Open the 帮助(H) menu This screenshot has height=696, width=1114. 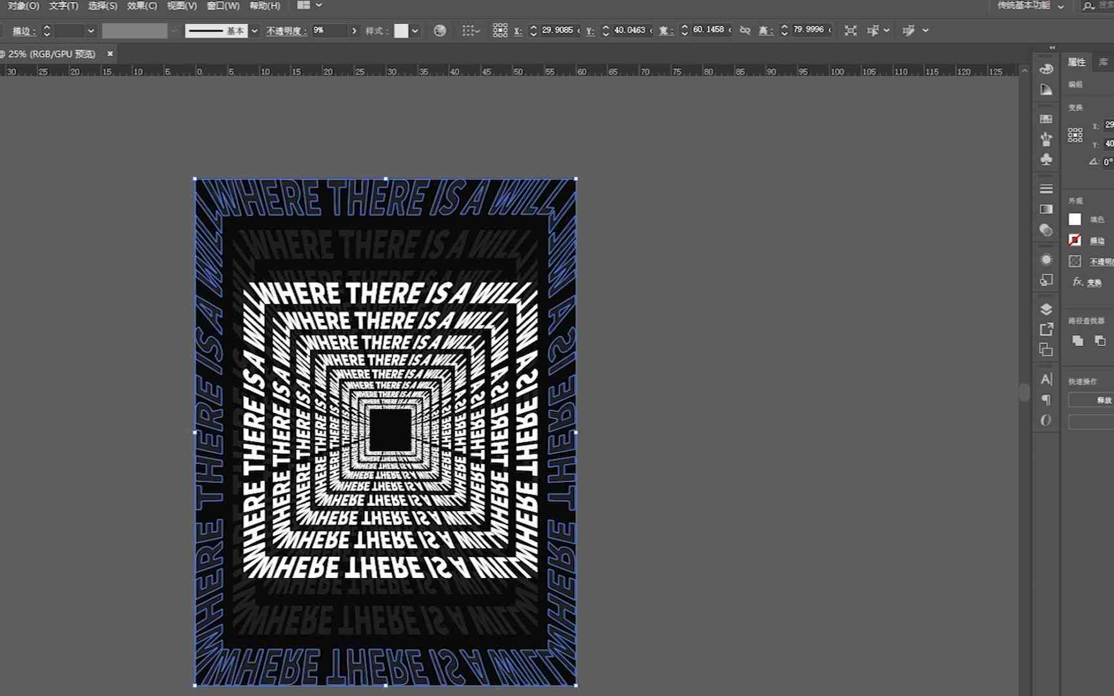pos(264,6)
